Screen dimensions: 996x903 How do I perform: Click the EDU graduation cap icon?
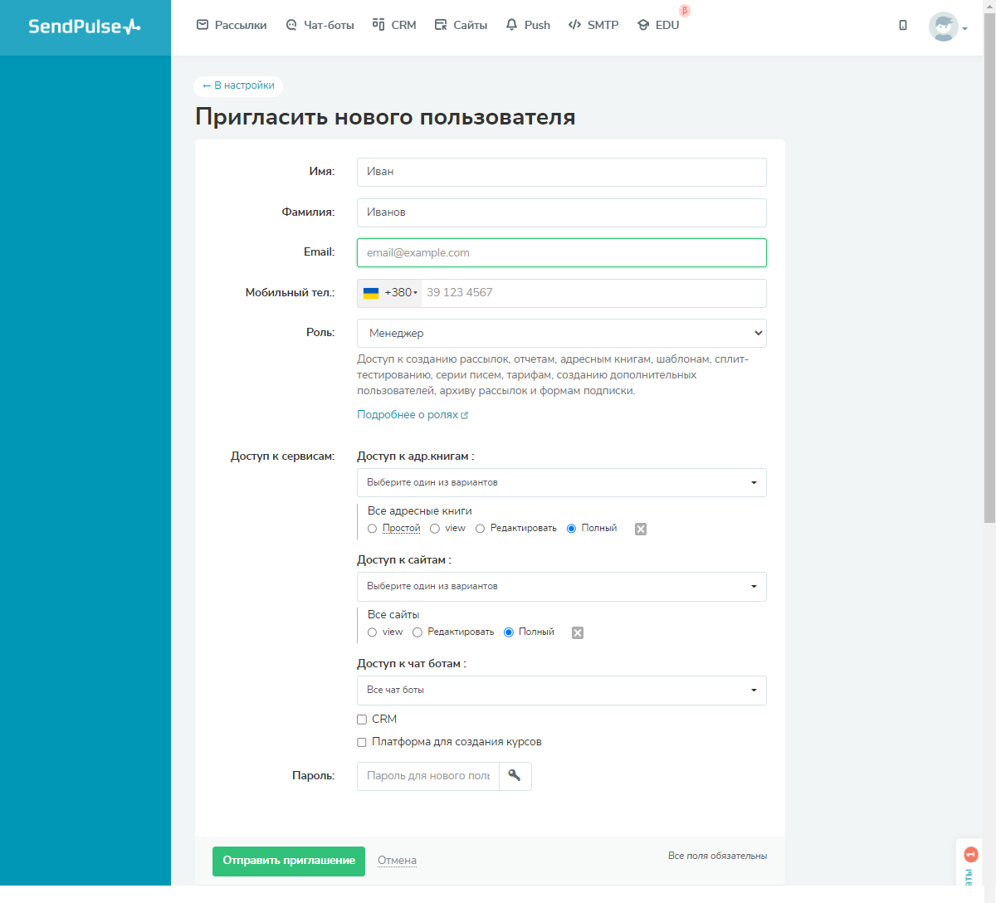pyautogui.click(x=643, y=25)
